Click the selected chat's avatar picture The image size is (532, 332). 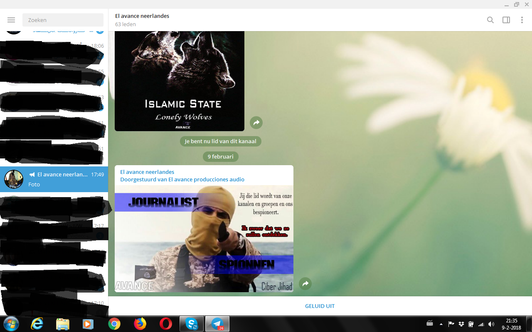coord(14,179)
